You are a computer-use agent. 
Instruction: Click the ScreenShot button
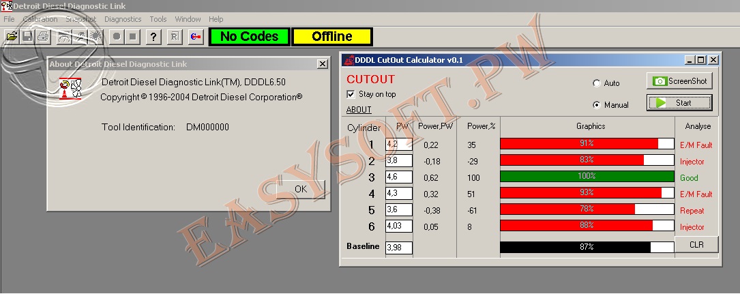coord(679,81)
